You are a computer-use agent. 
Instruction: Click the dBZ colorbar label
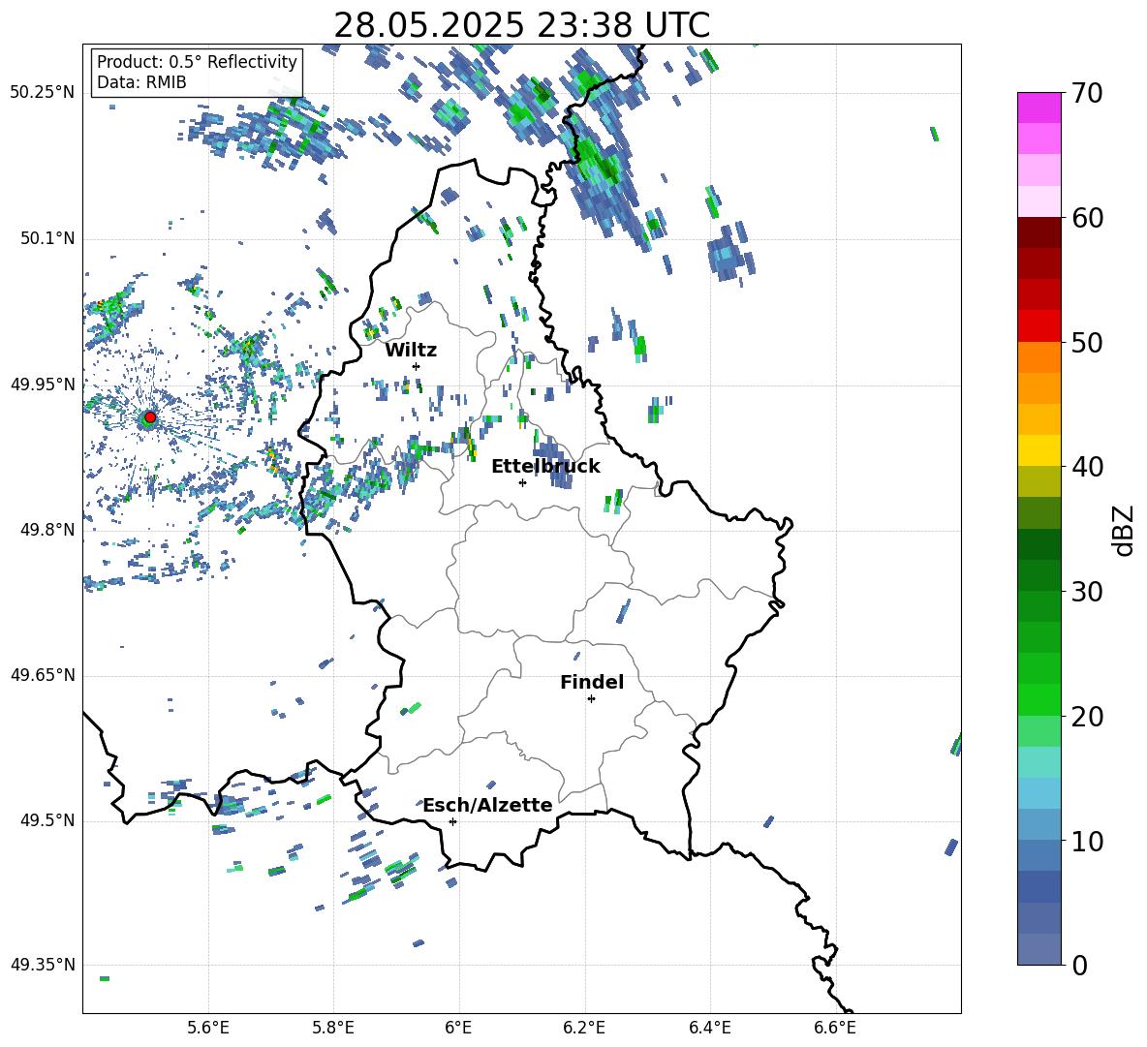pos(1125,530)
